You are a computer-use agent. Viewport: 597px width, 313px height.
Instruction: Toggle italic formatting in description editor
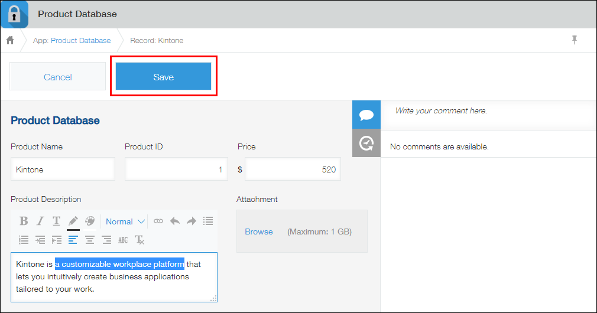40,221
